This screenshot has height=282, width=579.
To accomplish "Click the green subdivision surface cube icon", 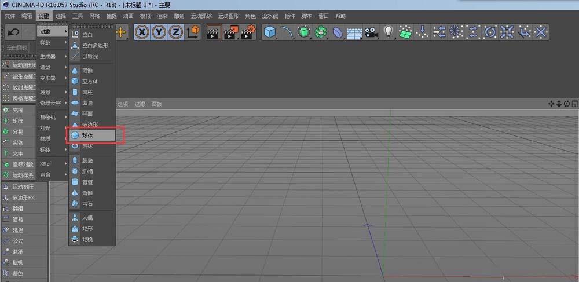I will click(303, 32).
